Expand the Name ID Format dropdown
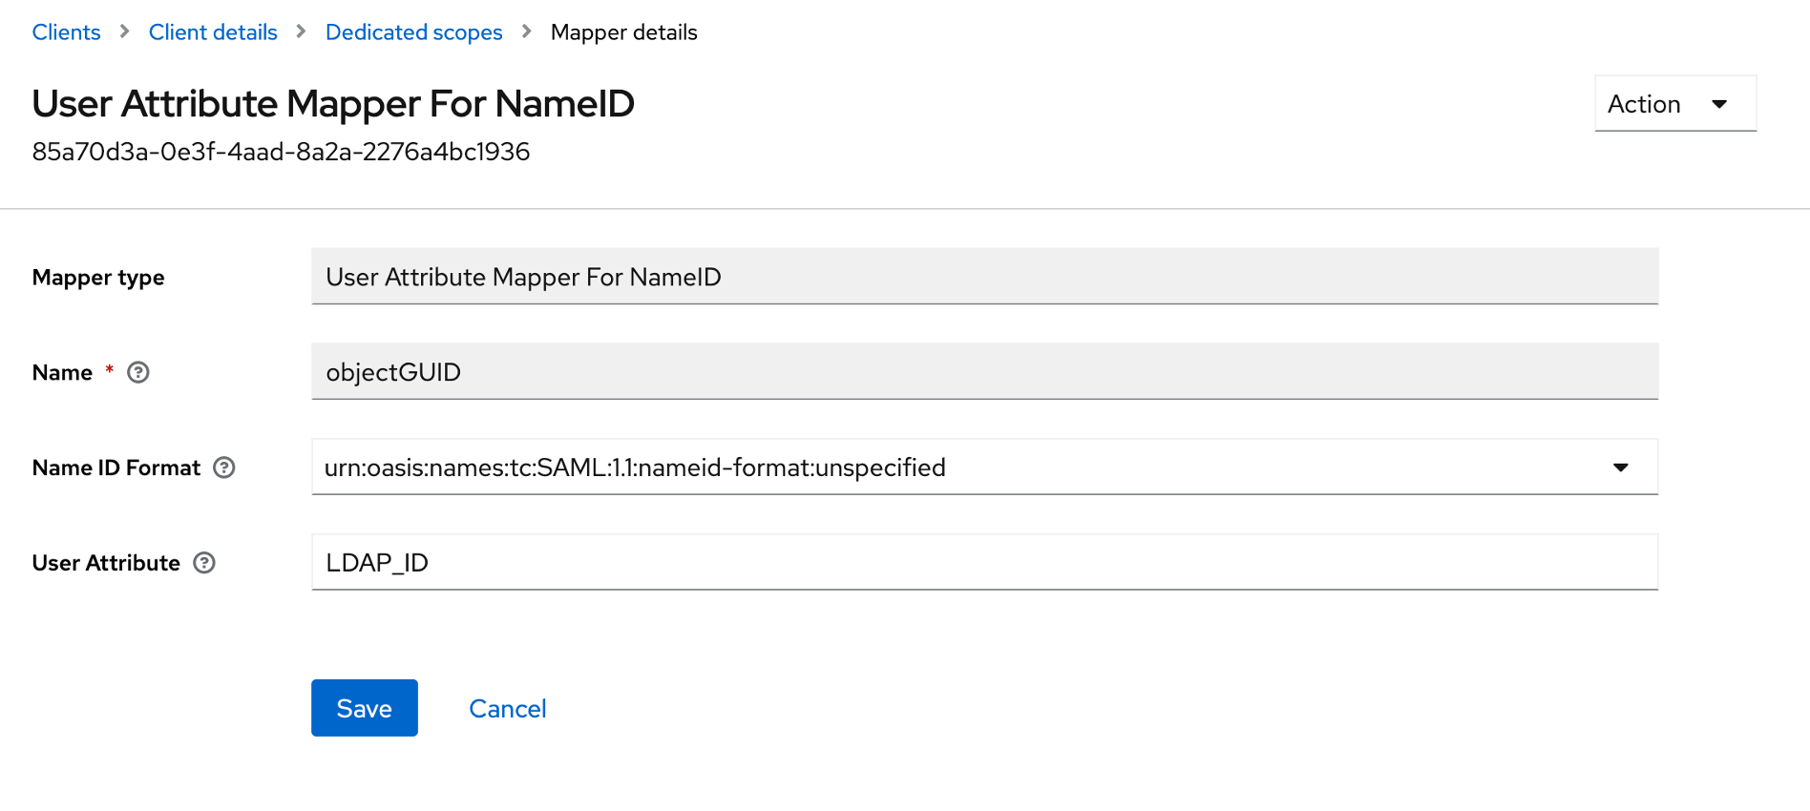1810x811 pixels. click(x=1620, y=468)
